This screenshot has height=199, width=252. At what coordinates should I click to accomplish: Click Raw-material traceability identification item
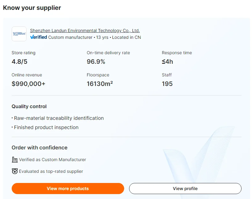point(59,118)
